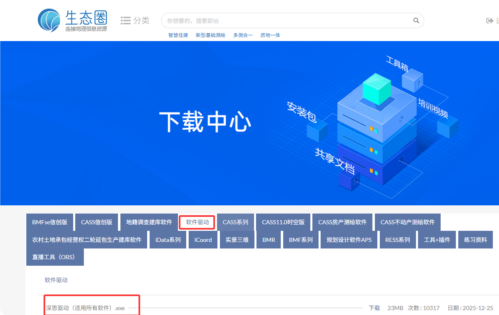499x315 pixels.
Task: Switch to the CASS系列 tab
Action: 236,222
